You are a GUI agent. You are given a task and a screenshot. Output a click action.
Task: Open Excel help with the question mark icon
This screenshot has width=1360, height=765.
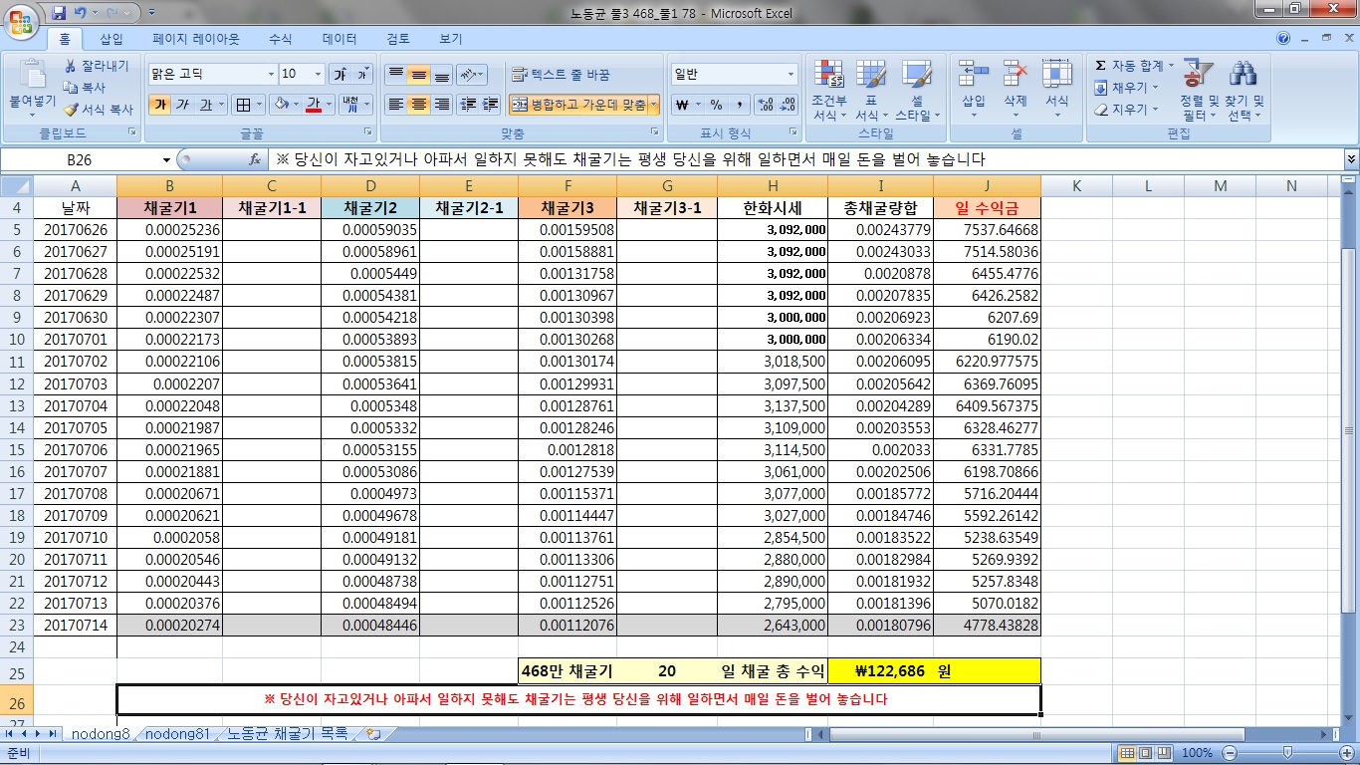coord(1284,39)
